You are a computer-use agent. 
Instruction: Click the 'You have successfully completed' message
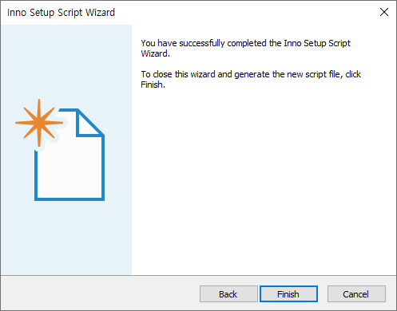tap(246, 48)
